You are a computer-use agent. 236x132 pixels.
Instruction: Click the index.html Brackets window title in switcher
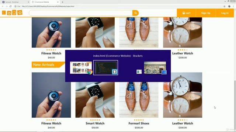(118, 56)
